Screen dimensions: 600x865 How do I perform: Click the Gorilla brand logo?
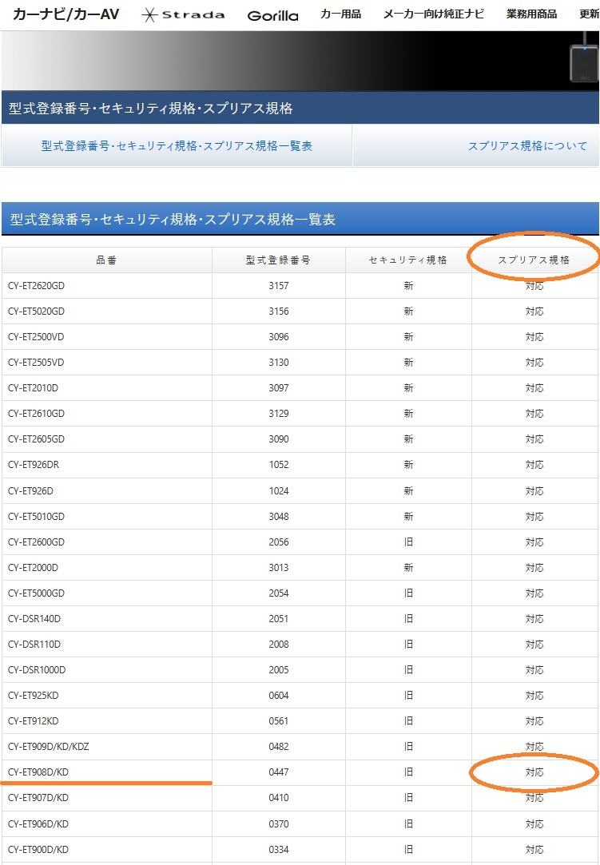click(x=272, y=15)
